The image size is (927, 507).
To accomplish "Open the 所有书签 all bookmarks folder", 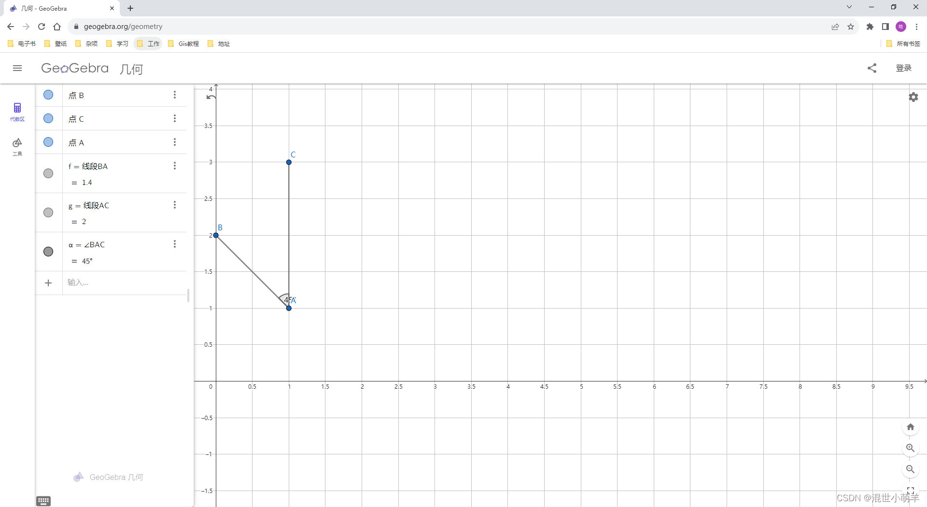I will (x=903, y=43).
